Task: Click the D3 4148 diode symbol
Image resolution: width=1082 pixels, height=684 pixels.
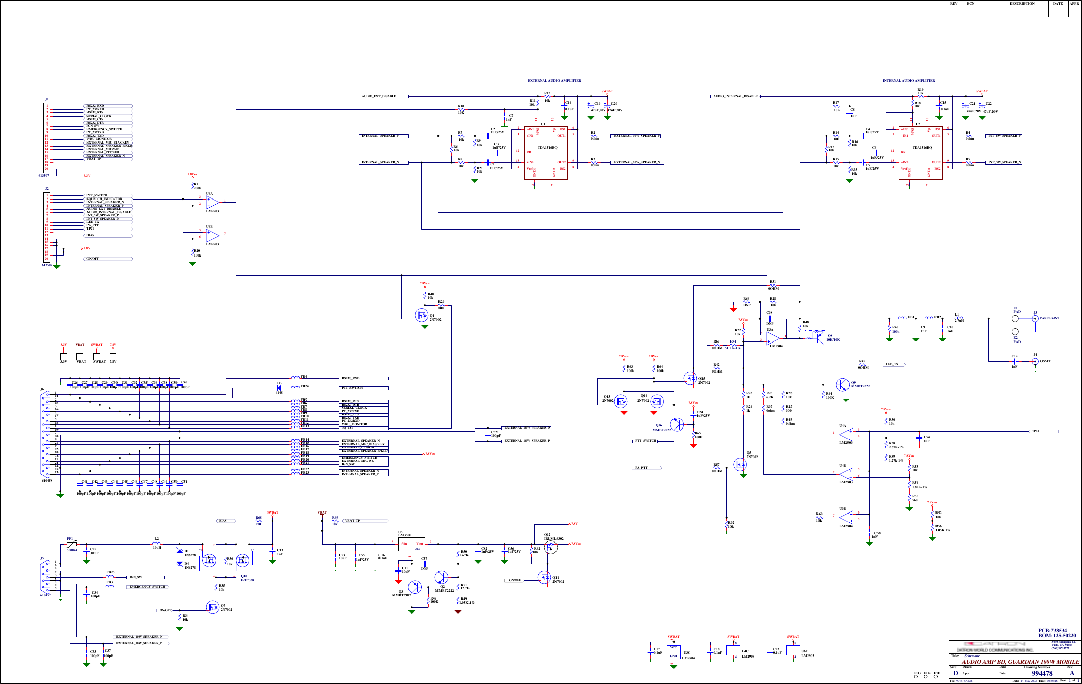Action: coord(279,388)
